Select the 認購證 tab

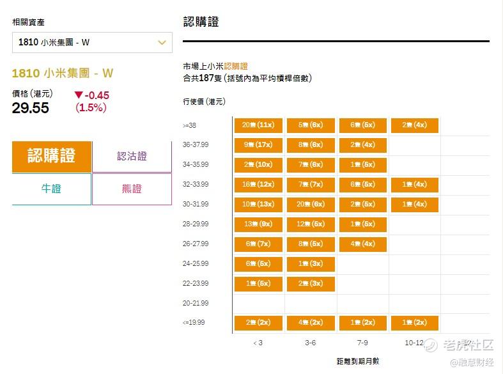[52, 156]
